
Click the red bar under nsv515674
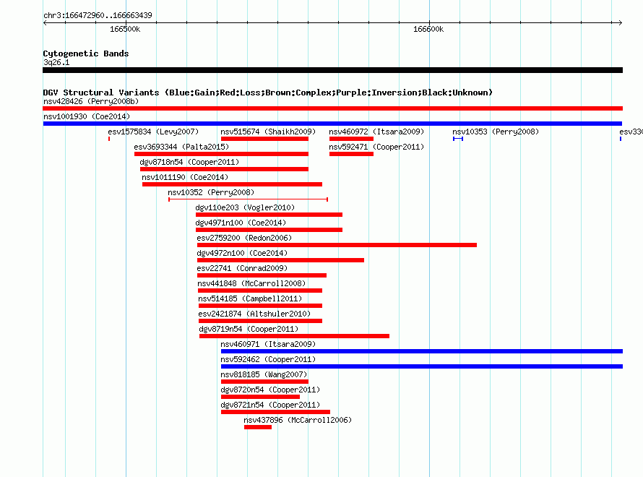pyautogui.click(x=264, y=139)
